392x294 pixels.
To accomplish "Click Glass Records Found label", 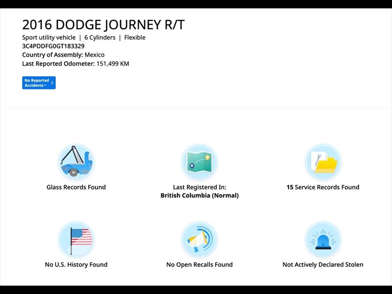I will tap(76, 187).
